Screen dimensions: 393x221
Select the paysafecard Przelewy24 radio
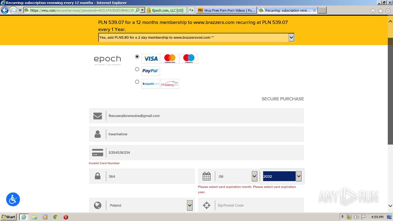coord(137,82)
